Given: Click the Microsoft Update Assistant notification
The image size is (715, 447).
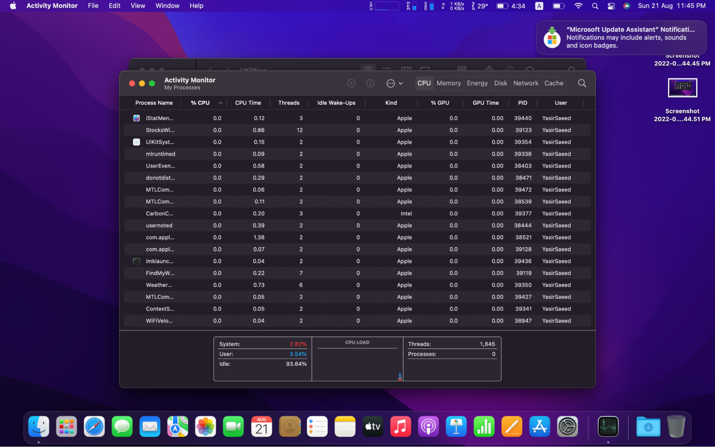Looking at the screenshot, I should pos(621,38).
